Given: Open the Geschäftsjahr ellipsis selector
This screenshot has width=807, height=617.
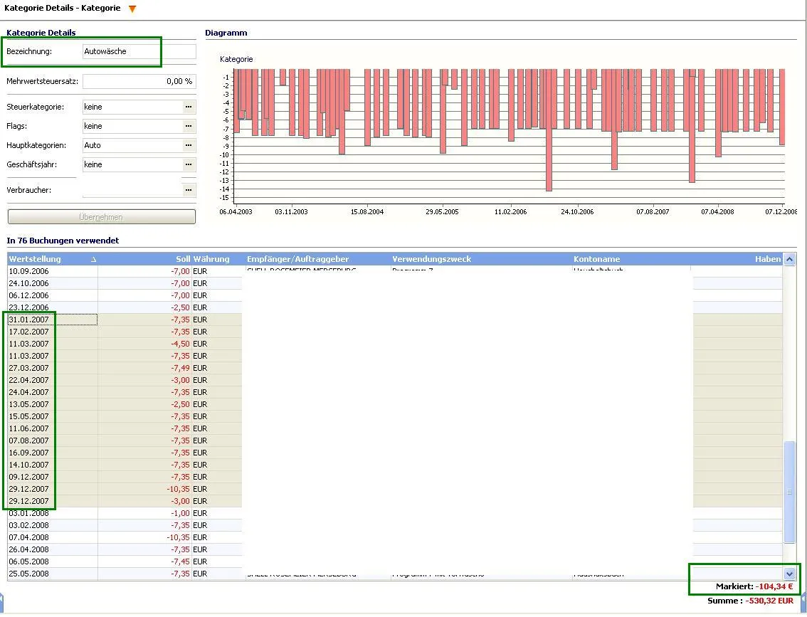Looking at the screenshot, I should pyautogui.click(x=189, y=164).
